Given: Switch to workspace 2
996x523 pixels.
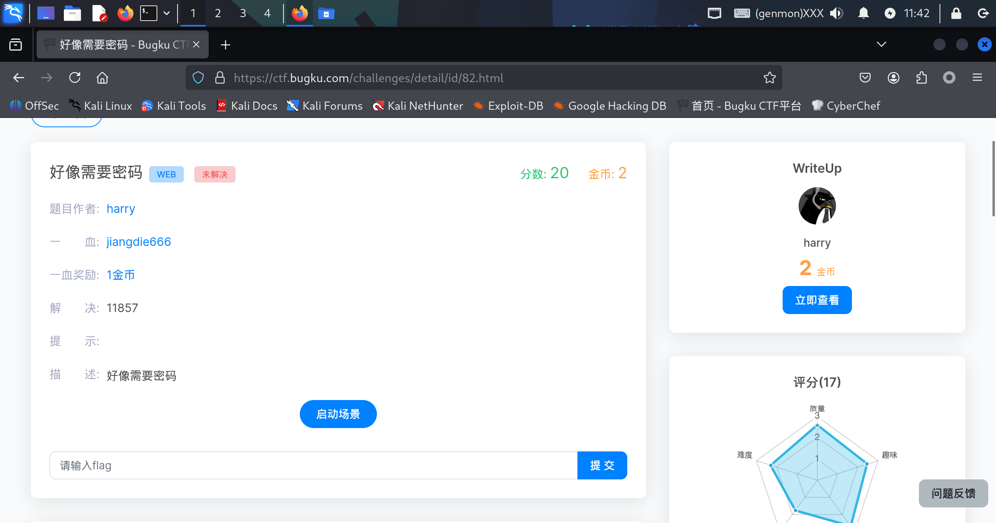Looking at the screenshot, I should coord(218,13).
